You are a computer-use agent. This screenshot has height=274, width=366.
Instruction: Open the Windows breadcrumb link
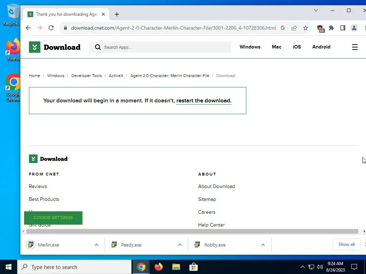click(55, 76)
